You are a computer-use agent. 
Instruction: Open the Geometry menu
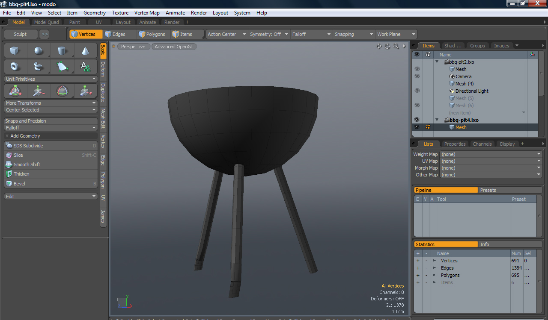tap(95, 13)
